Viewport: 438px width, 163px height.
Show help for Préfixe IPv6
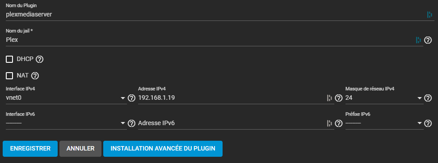click(428, 123)
